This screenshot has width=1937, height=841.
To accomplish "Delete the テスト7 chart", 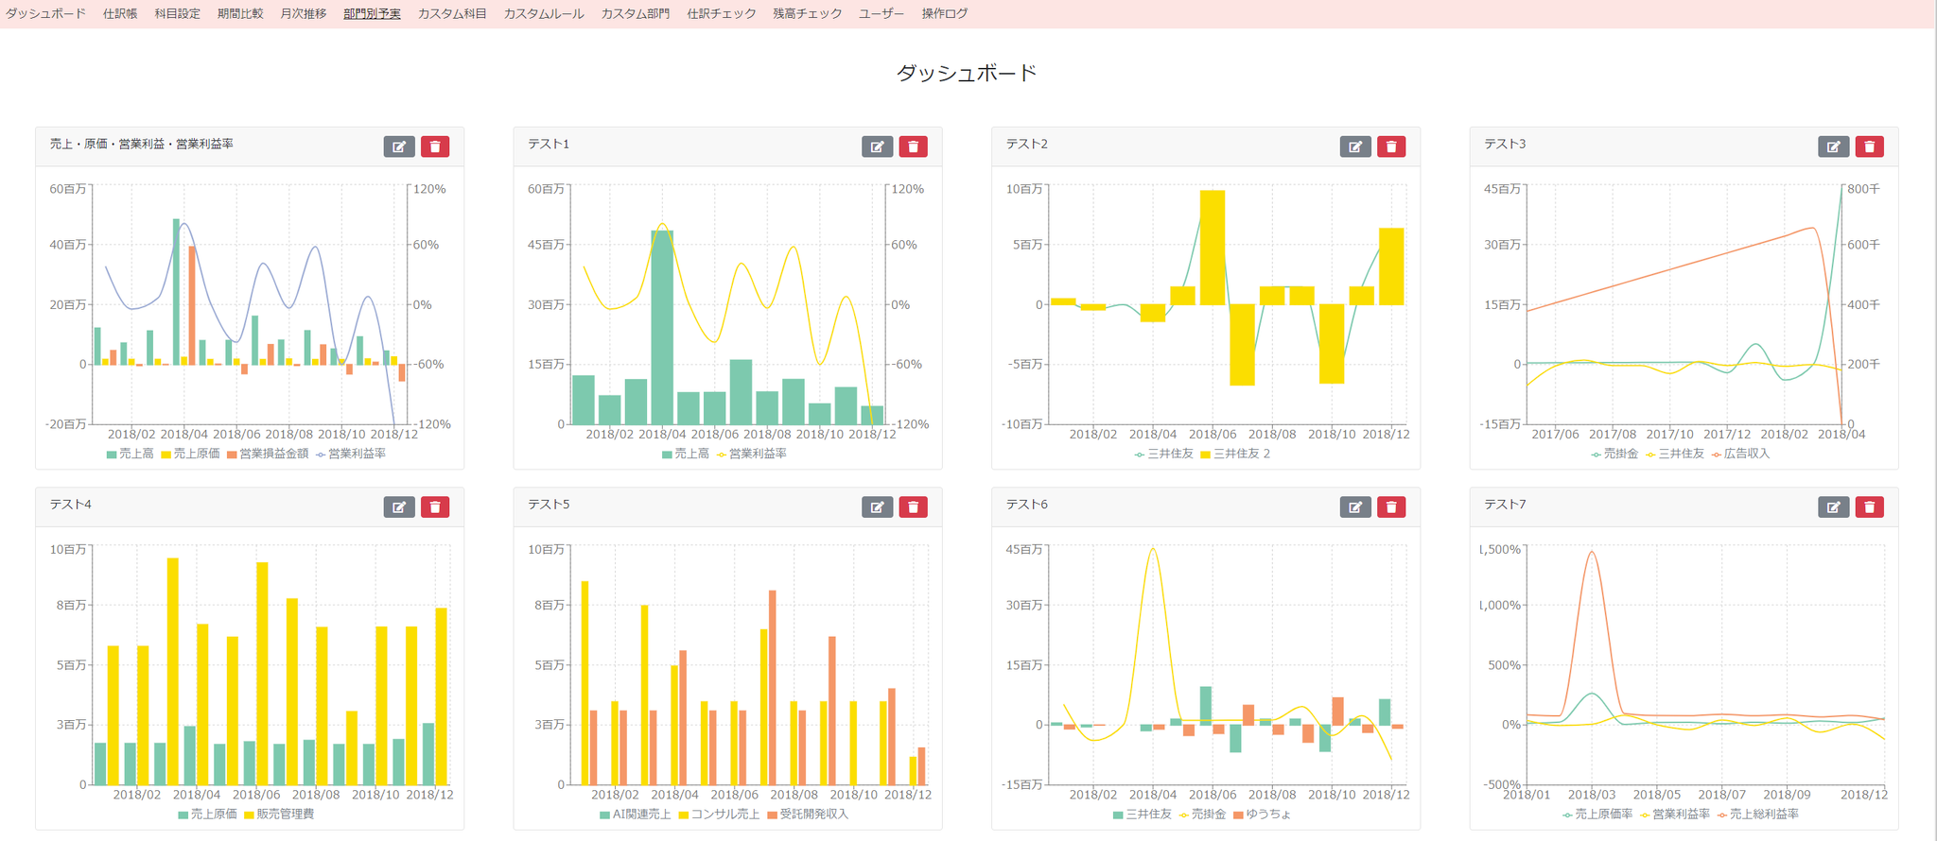I will pyautogui.click(x=1869, y=507).
